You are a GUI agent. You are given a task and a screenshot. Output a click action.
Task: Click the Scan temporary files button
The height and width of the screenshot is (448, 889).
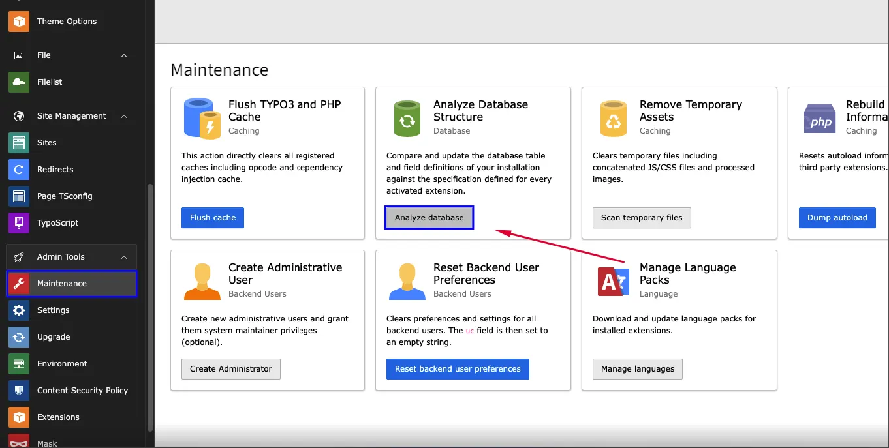(642, 218)
